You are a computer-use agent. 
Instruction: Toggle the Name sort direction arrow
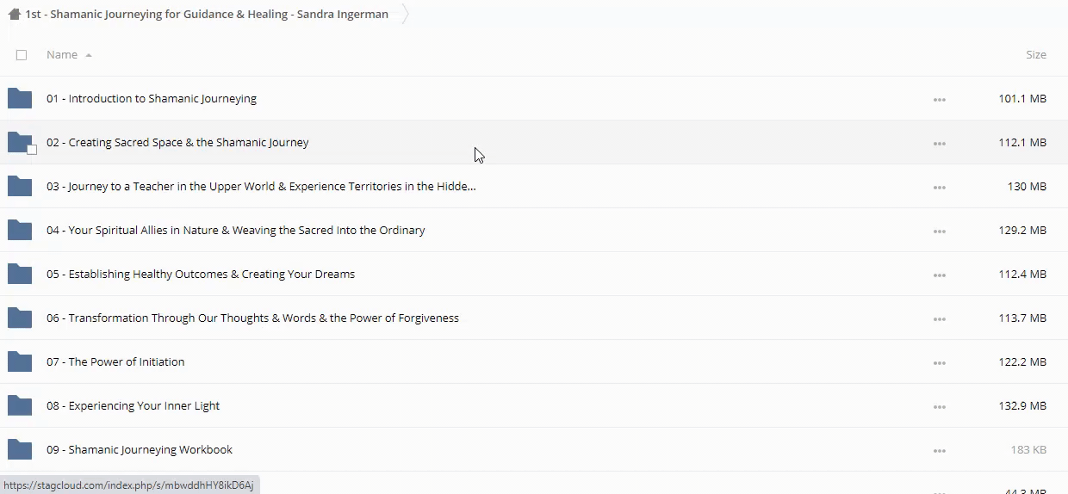[89, 55]
